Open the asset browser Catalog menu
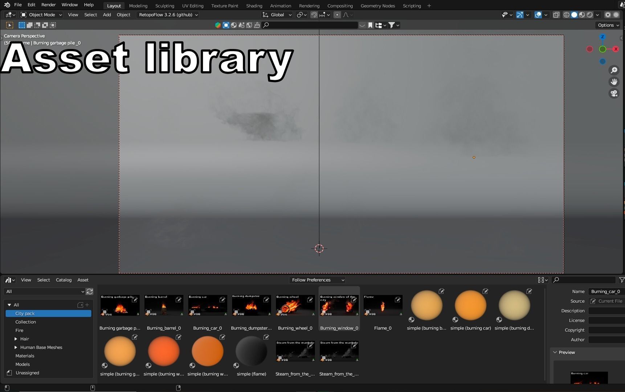The width and height of the screenshot is (625, 392). [x=64, y=280]
